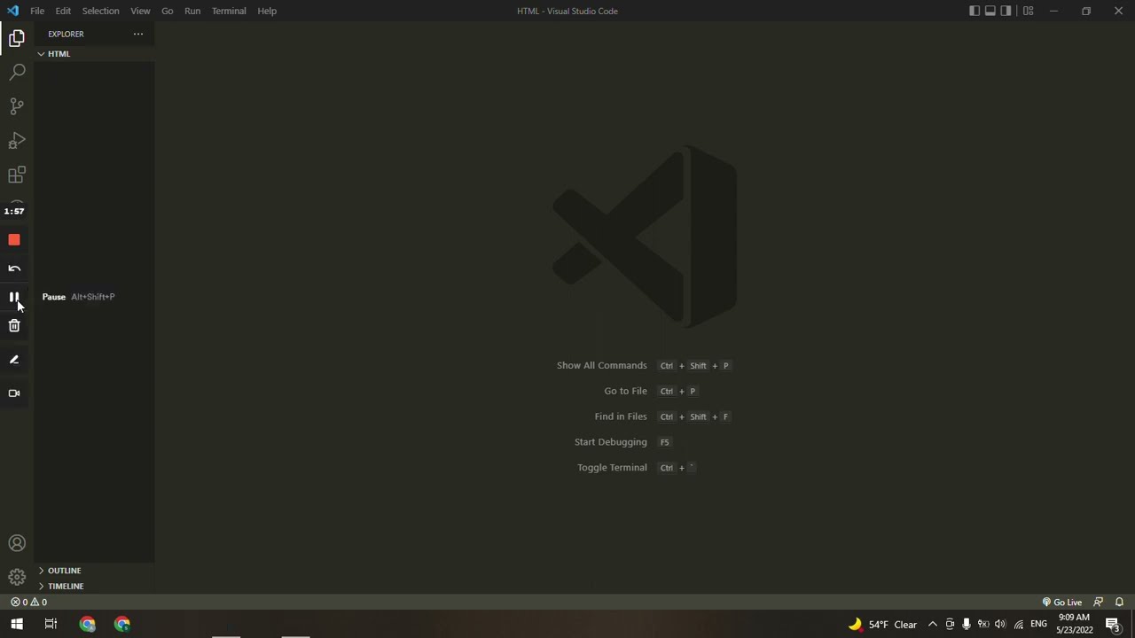
Task: Click the Meet Now camera tray icon
Action: (x=950, y=625)
